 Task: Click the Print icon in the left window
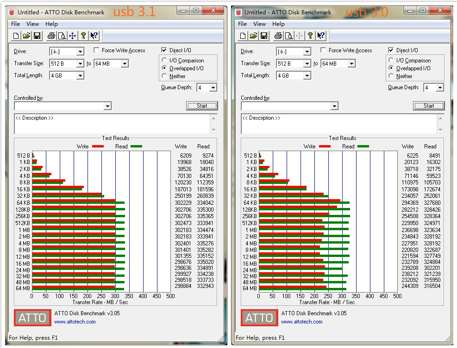(x=51, y=36)
